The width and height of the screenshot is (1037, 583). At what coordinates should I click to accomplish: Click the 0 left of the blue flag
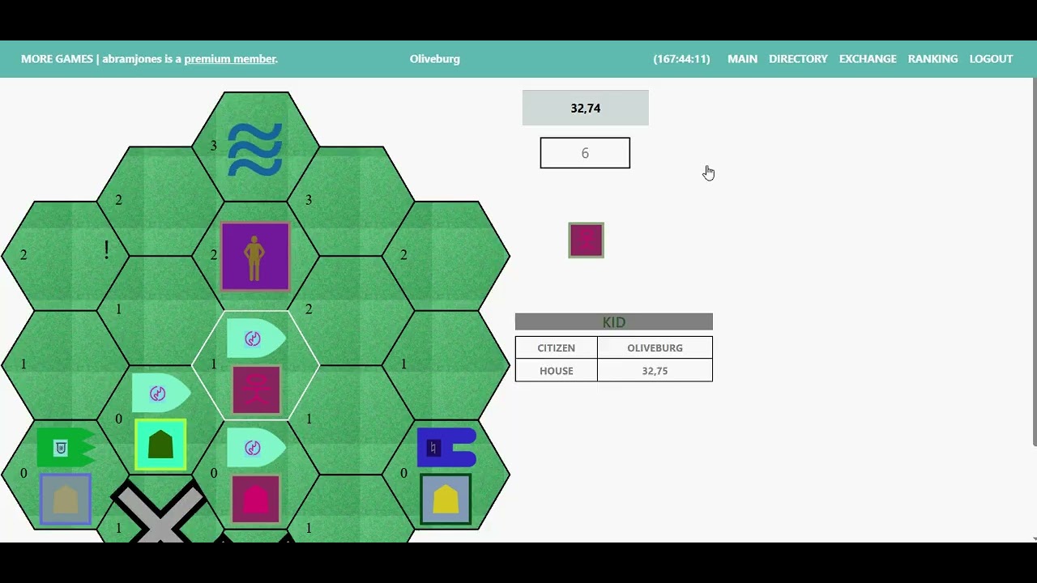click(x=403, y=474)
